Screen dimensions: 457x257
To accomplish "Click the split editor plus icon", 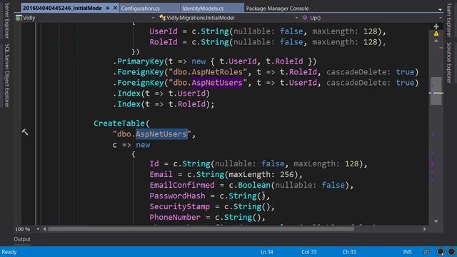I will pyautogui.click(x=436, y=26).
